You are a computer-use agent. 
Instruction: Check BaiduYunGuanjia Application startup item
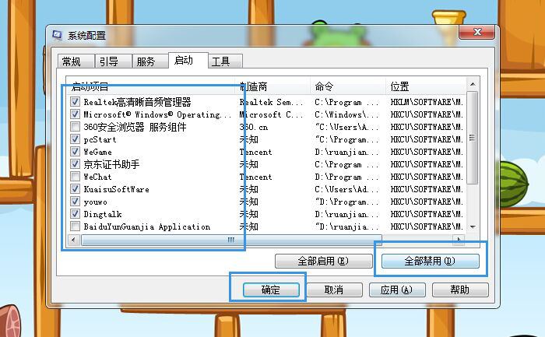[75, 226]
